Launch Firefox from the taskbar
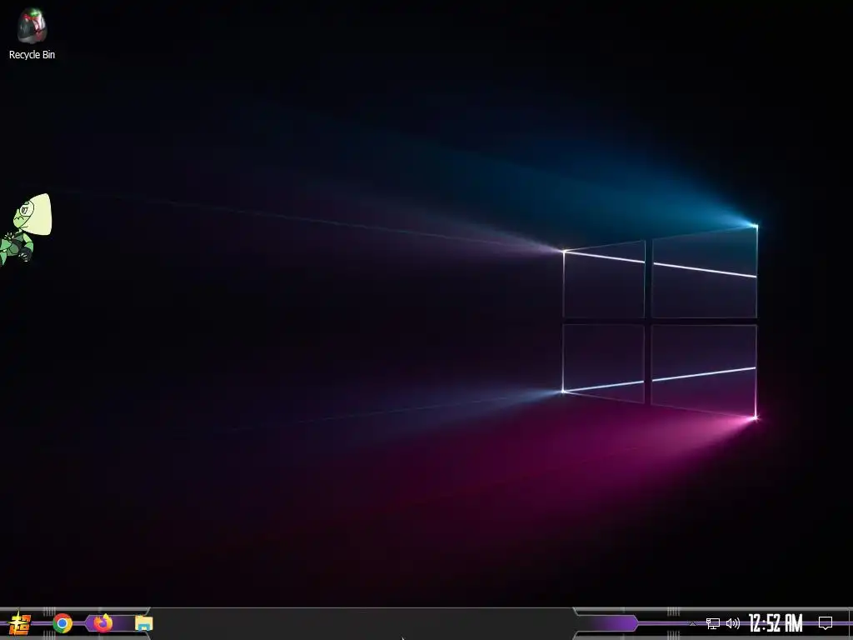This screenshot has height=640, width=853. (x=103, y=622)
